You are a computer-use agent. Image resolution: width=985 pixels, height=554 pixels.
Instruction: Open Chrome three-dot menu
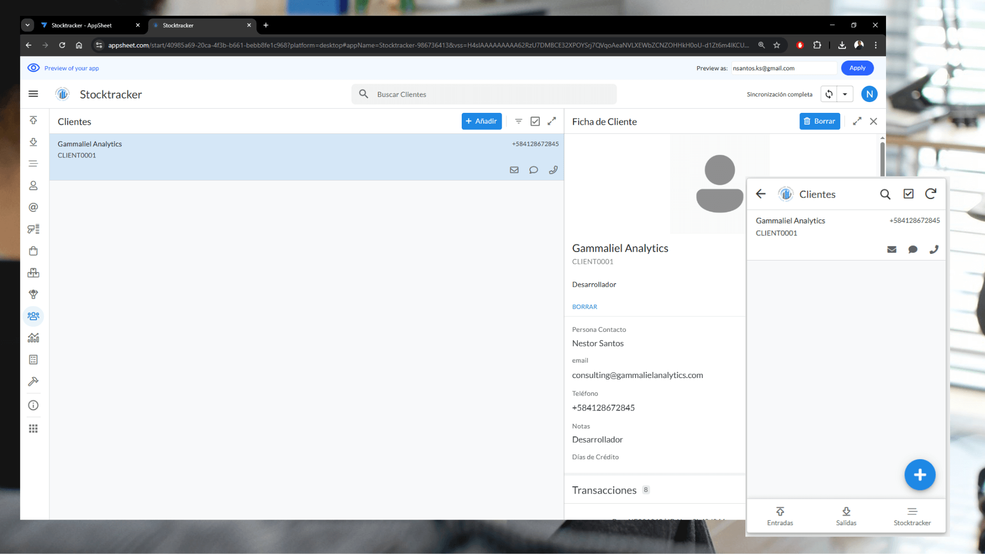(x=876, y=45)
